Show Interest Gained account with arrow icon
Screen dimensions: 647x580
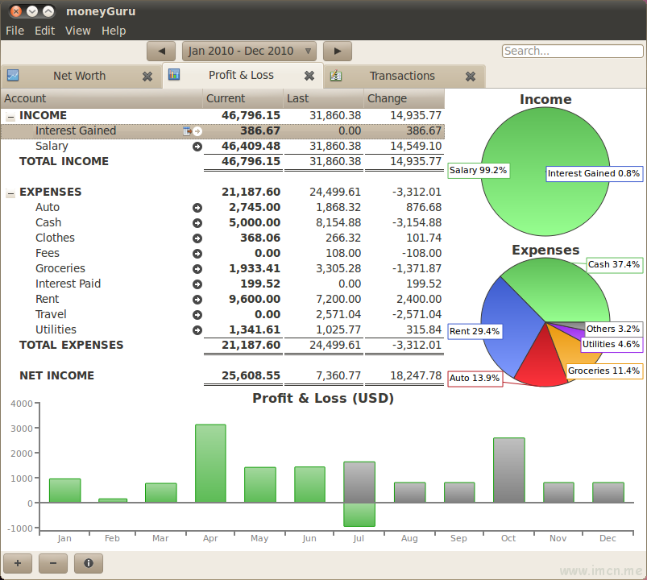pyautogui.click(x=197, y=131)
